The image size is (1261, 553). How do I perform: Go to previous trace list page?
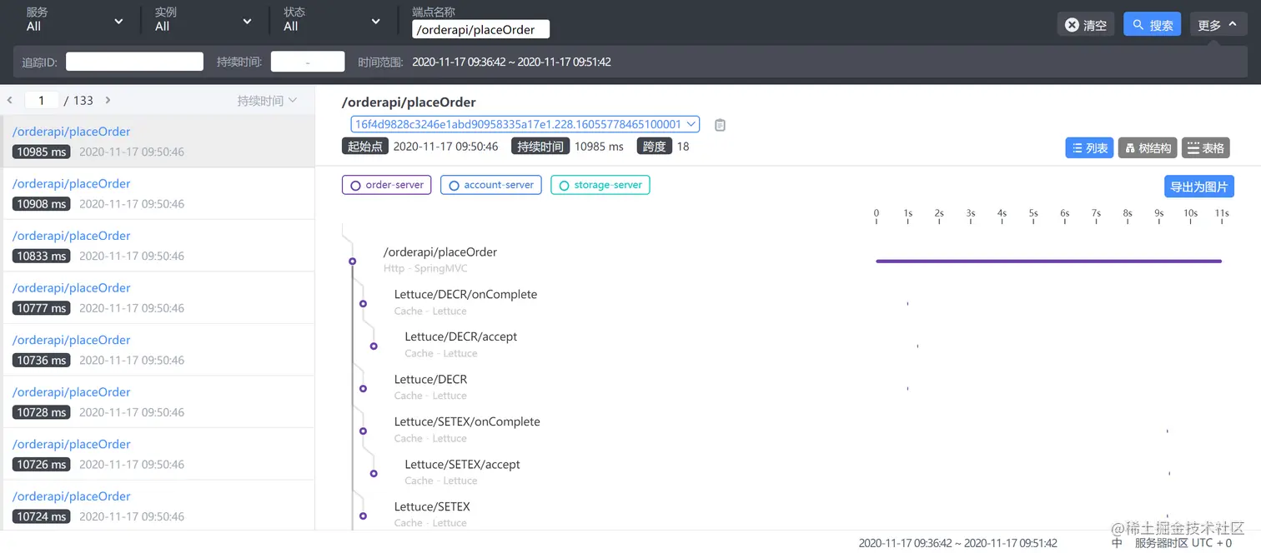[10, 100]
